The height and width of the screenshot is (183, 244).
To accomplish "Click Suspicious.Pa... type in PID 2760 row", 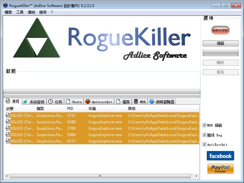I will (x=50, y=128).
